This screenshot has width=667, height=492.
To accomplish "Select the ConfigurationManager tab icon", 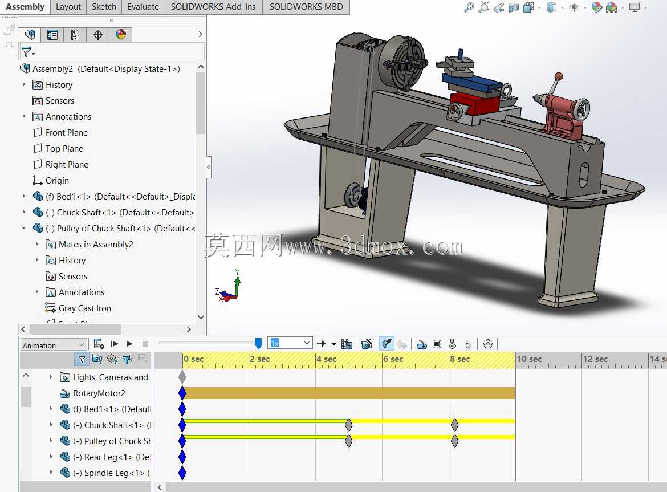I will [x=75, y=34].
